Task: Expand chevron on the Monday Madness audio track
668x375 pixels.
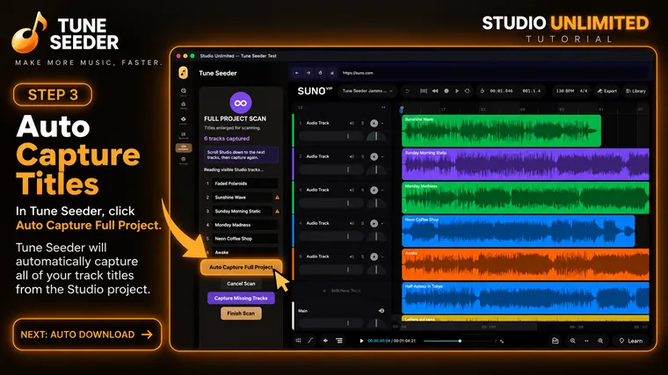Action: click(382, 190)
